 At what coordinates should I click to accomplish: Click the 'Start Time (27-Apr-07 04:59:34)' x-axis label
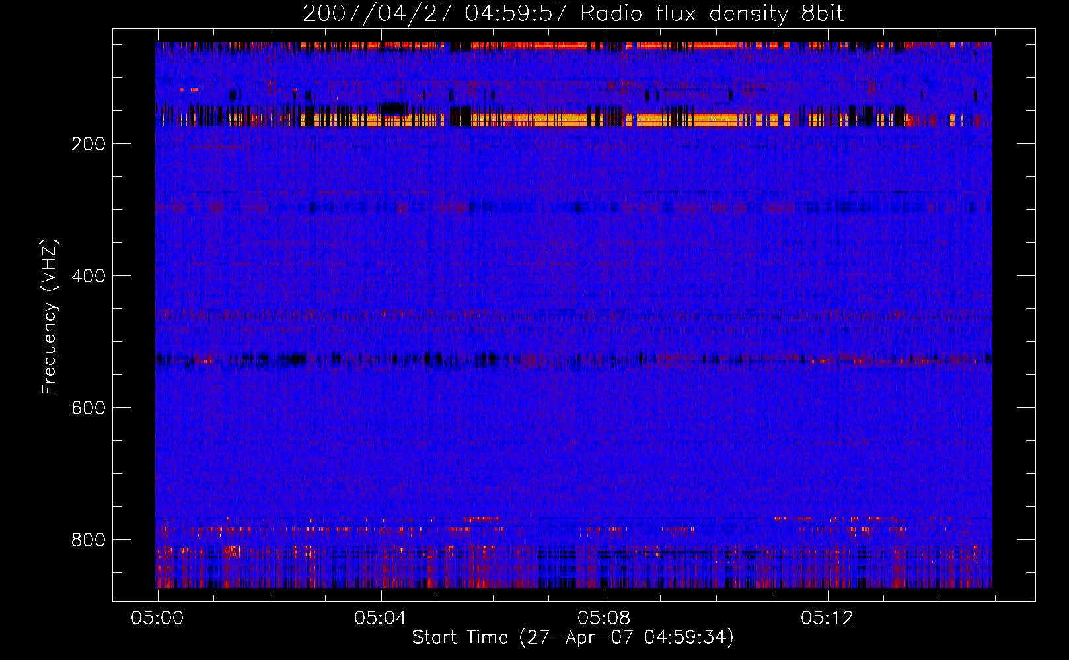[573, 638]
